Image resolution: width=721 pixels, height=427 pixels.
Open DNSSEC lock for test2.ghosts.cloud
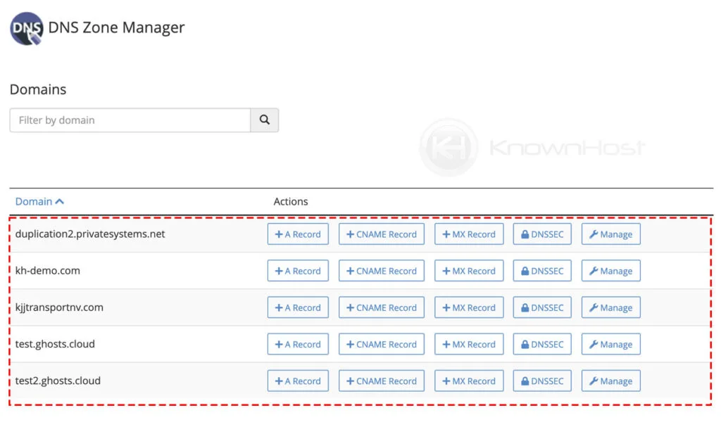click(x=542, y=381)
